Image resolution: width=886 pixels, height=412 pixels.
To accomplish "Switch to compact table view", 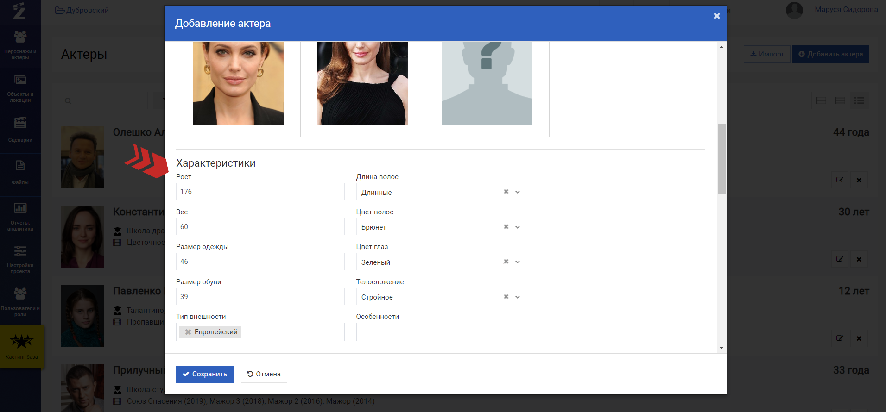I will tap(840, 100).
